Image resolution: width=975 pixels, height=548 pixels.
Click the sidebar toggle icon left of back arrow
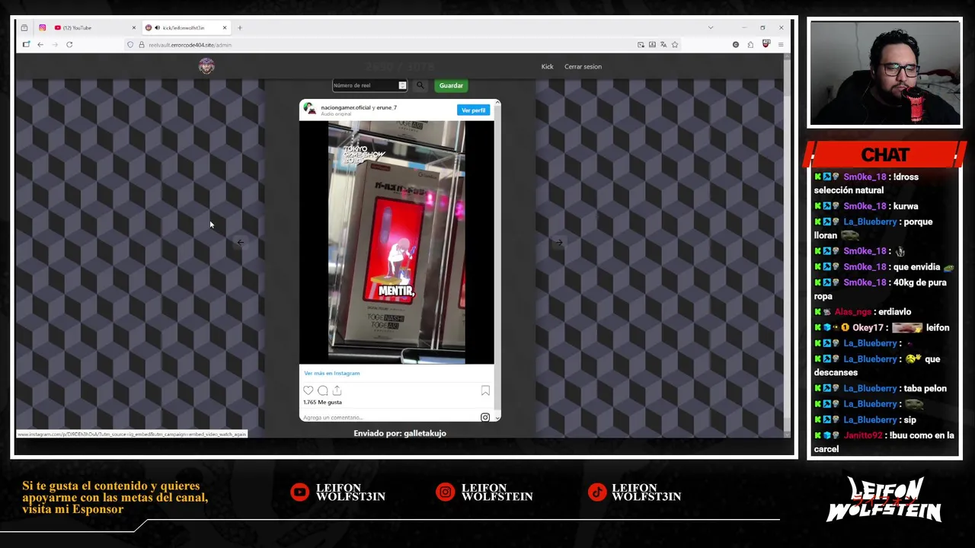pyautogui.click(x=26, y=45)
